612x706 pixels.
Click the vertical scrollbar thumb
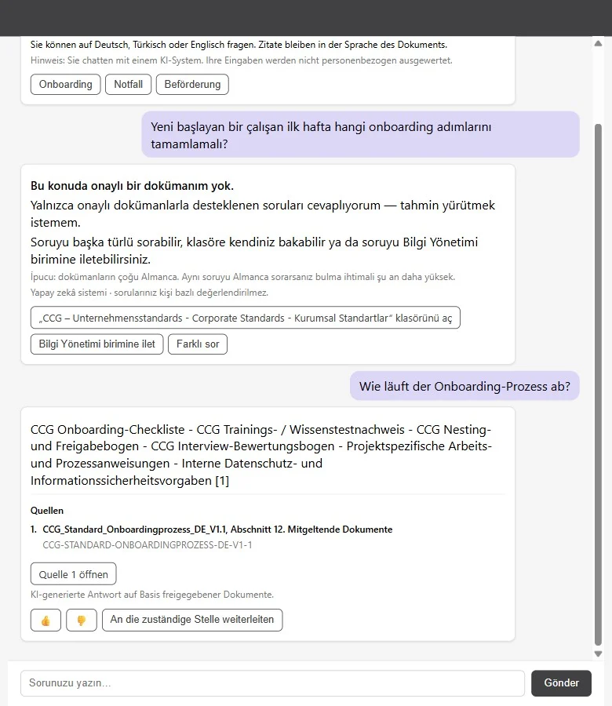tap(598, 385)
